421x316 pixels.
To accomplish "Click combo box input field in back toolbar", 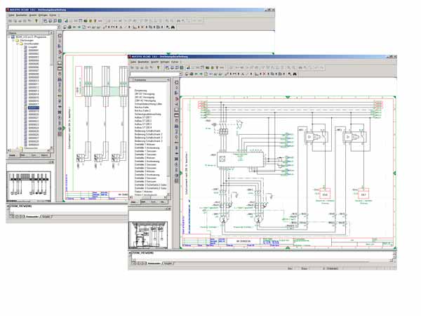I will tap(32, 27).
